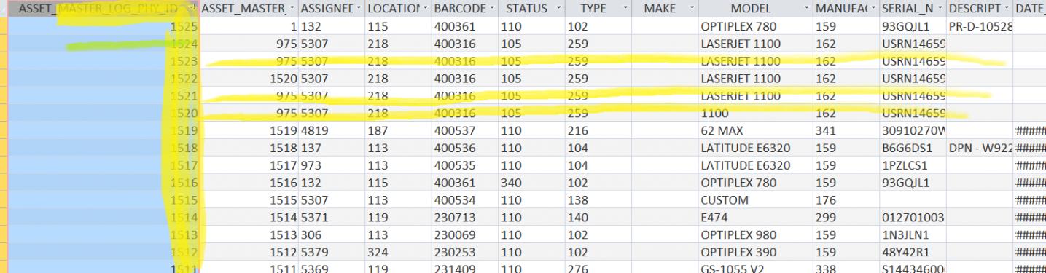Click manufacturer cell 176
Screen dimensions: 1046x273
[846, 199]
